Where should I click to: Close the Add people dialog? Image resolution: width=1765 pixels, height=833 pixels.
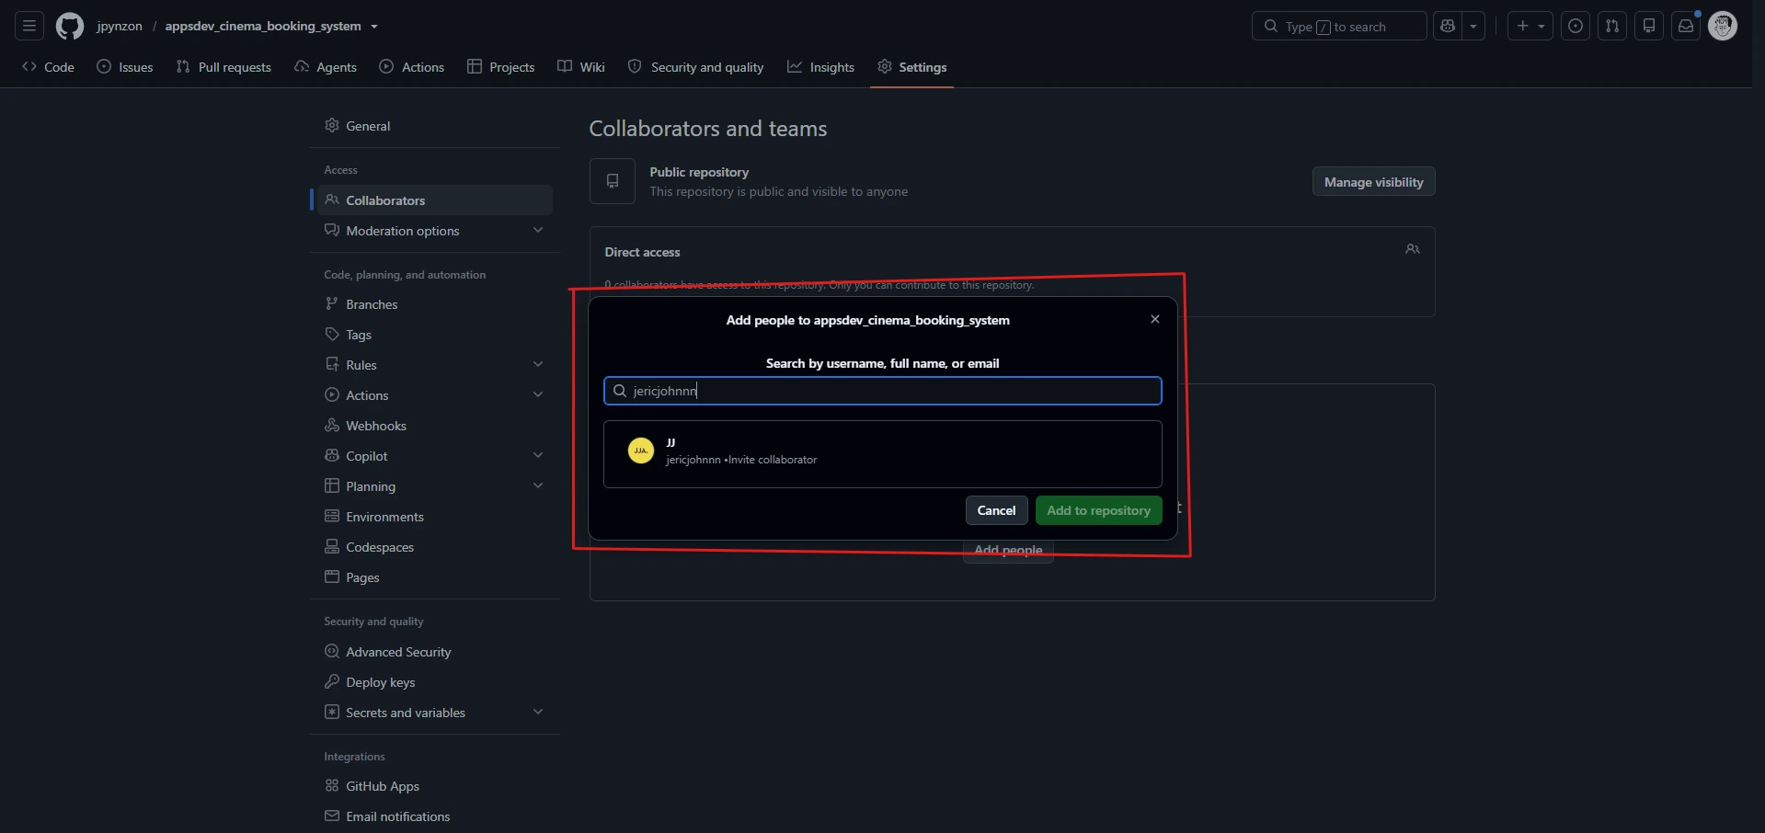tap(1155, 319)
